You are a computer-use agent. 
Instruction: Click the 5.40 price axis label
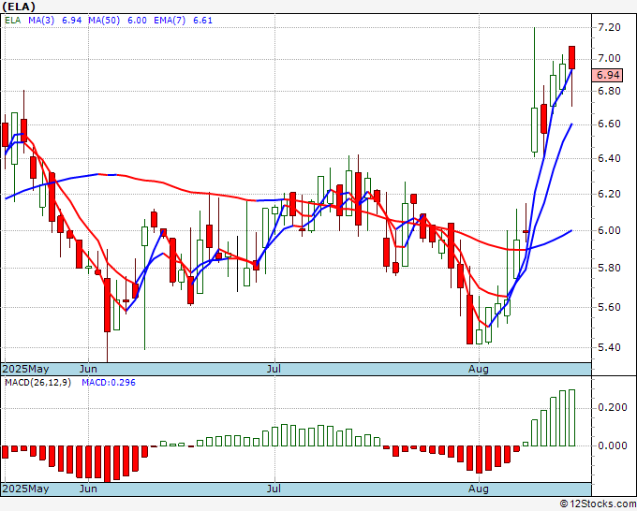[609, 347]
